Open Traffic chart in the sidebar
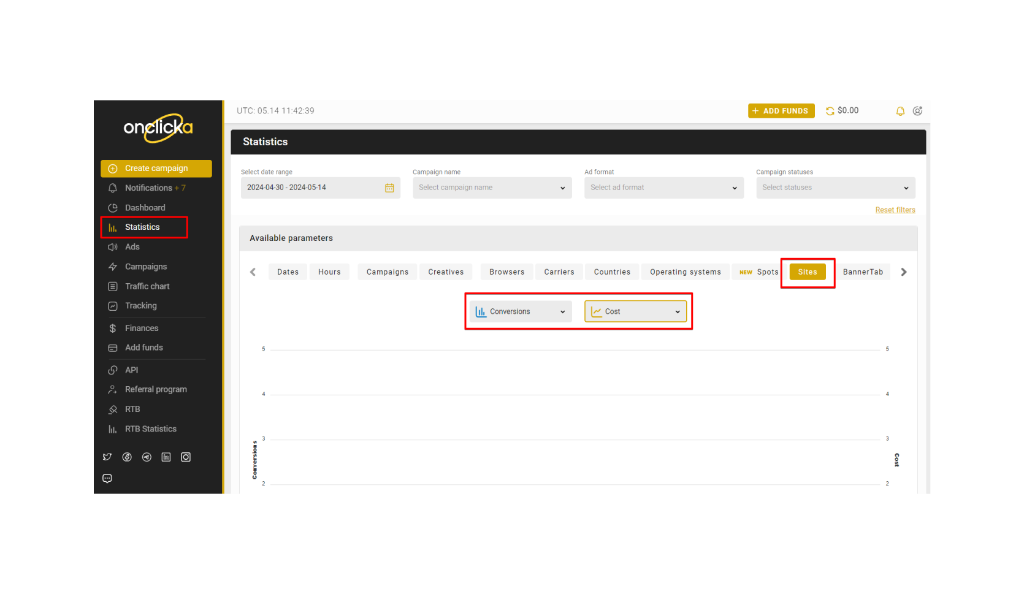This screenshot has width=1024, height=594. coord(147,286)
